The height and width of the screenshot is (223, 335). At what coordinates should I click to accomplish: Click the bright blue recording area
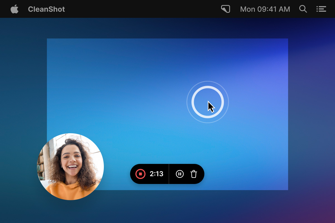[126, 98]
